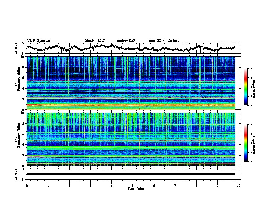The height and width of the screenshot is (208, 269).
Task: Select the date text "Mar.9 , 2017"
Action: point(95,41)
